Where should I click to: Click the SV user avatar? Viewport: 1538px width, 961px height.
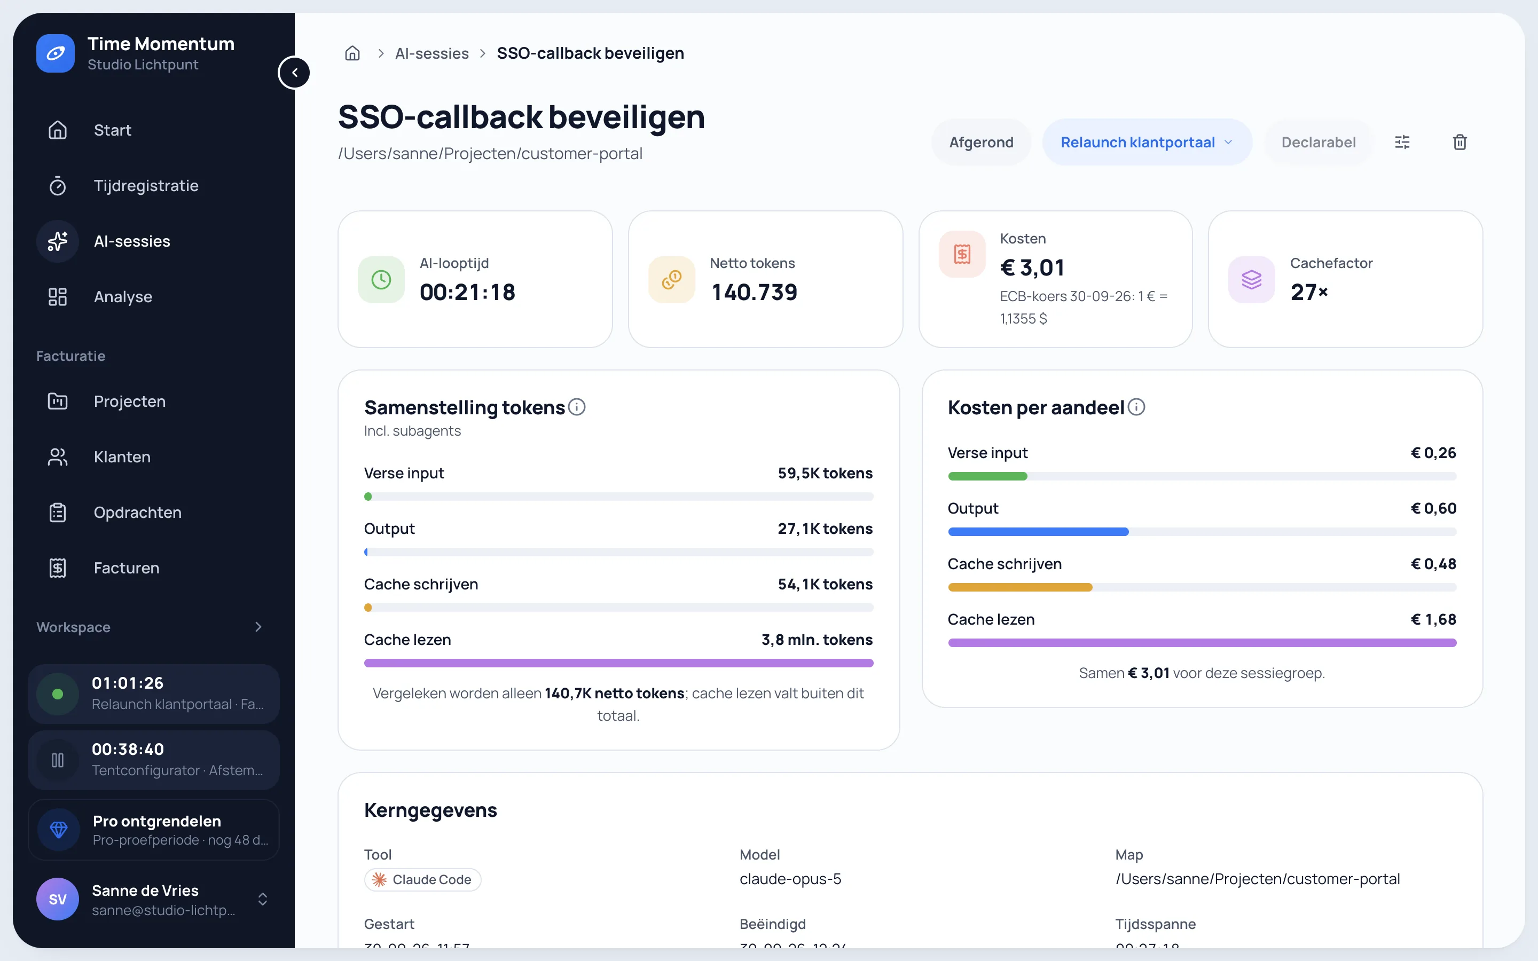click(x=57, y=900)
